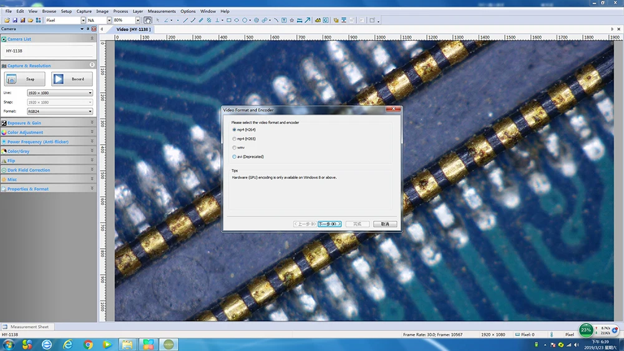The height and width of the screenshot is (351, 624).
Task: Select the Line measurement tool
Action: pyautogui.click(x=185, y=20)
